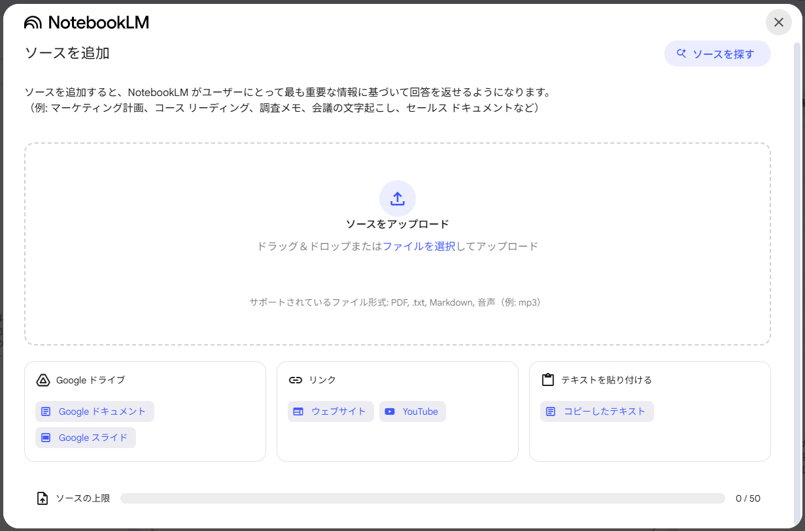Choose the ウェブサイト source chip
This screenshot has height=531, width=805.
(331, 411)
